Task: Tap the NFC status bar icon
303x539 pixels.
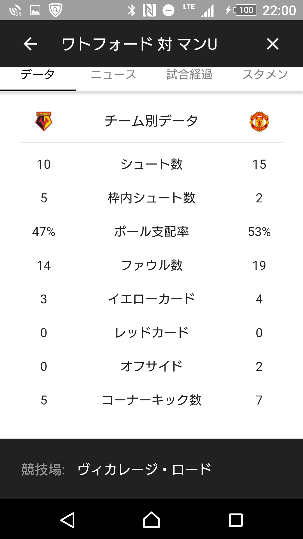Action: point(149,10)
